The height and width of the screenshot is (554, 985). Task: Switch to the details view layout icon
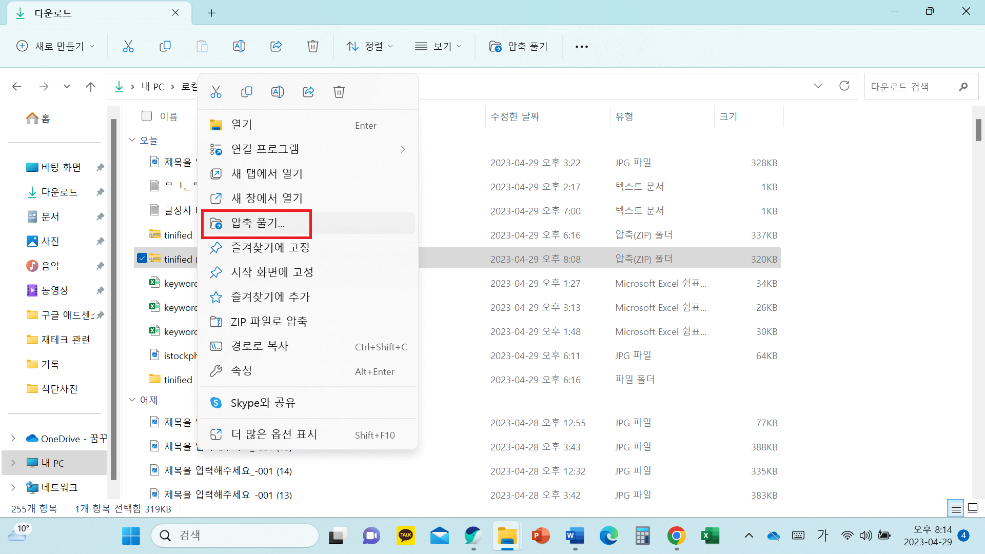956,508
